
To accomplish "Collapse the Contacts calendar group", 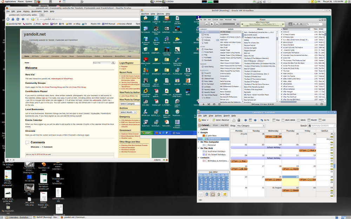I will pyautogui.click(x=199, y=158).
